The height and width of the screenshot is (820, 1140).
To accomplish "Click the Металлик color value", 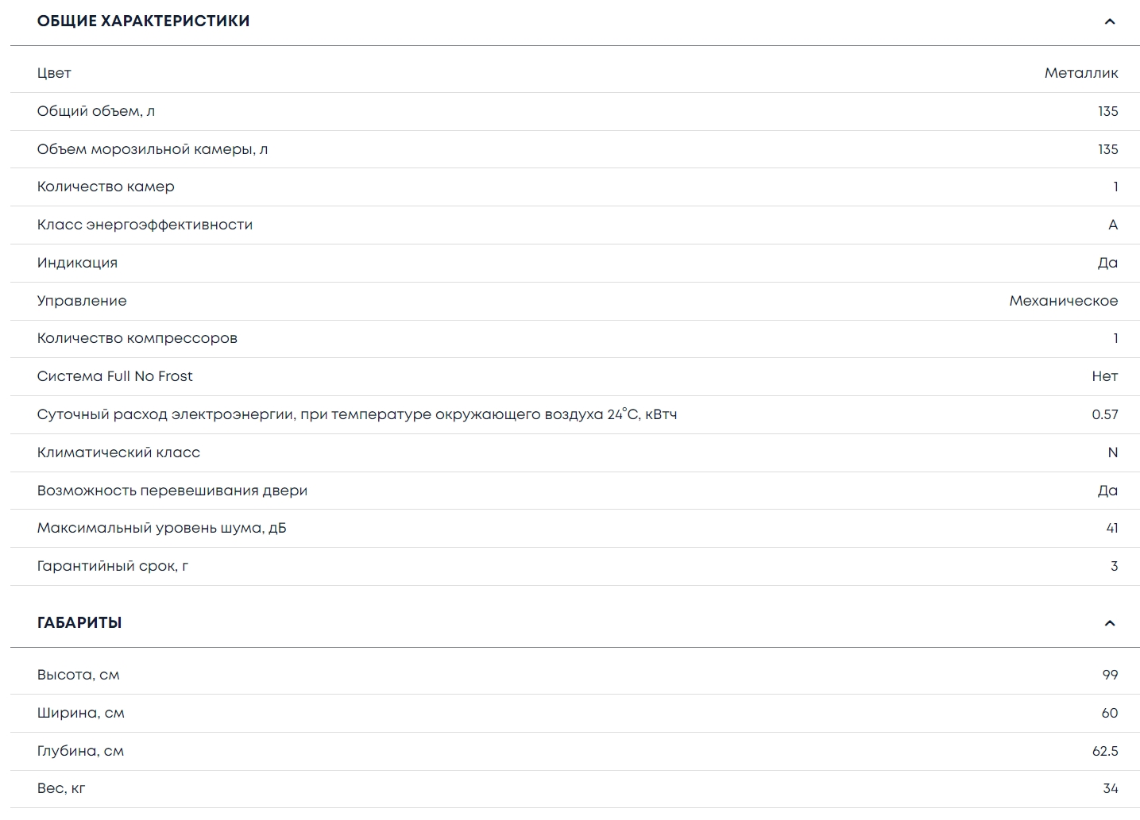I will [x=1080, y=73].
